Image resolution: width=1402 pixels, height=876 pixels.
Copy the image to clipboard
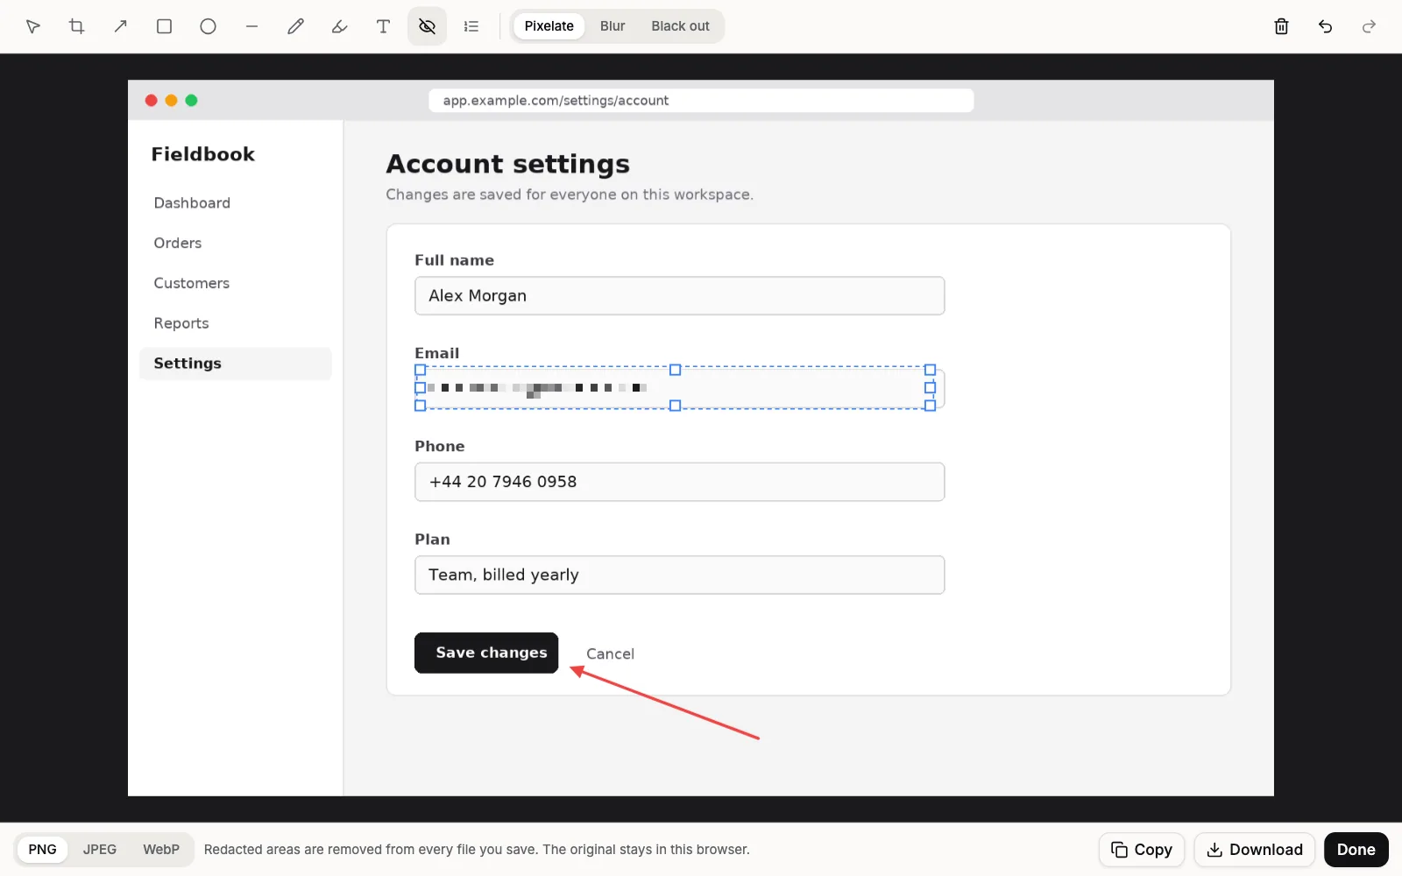1142,850
